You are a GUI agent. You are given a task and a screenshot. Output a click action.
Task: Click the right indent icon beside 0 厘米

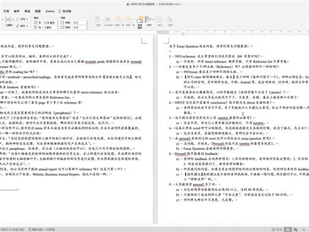36,27
